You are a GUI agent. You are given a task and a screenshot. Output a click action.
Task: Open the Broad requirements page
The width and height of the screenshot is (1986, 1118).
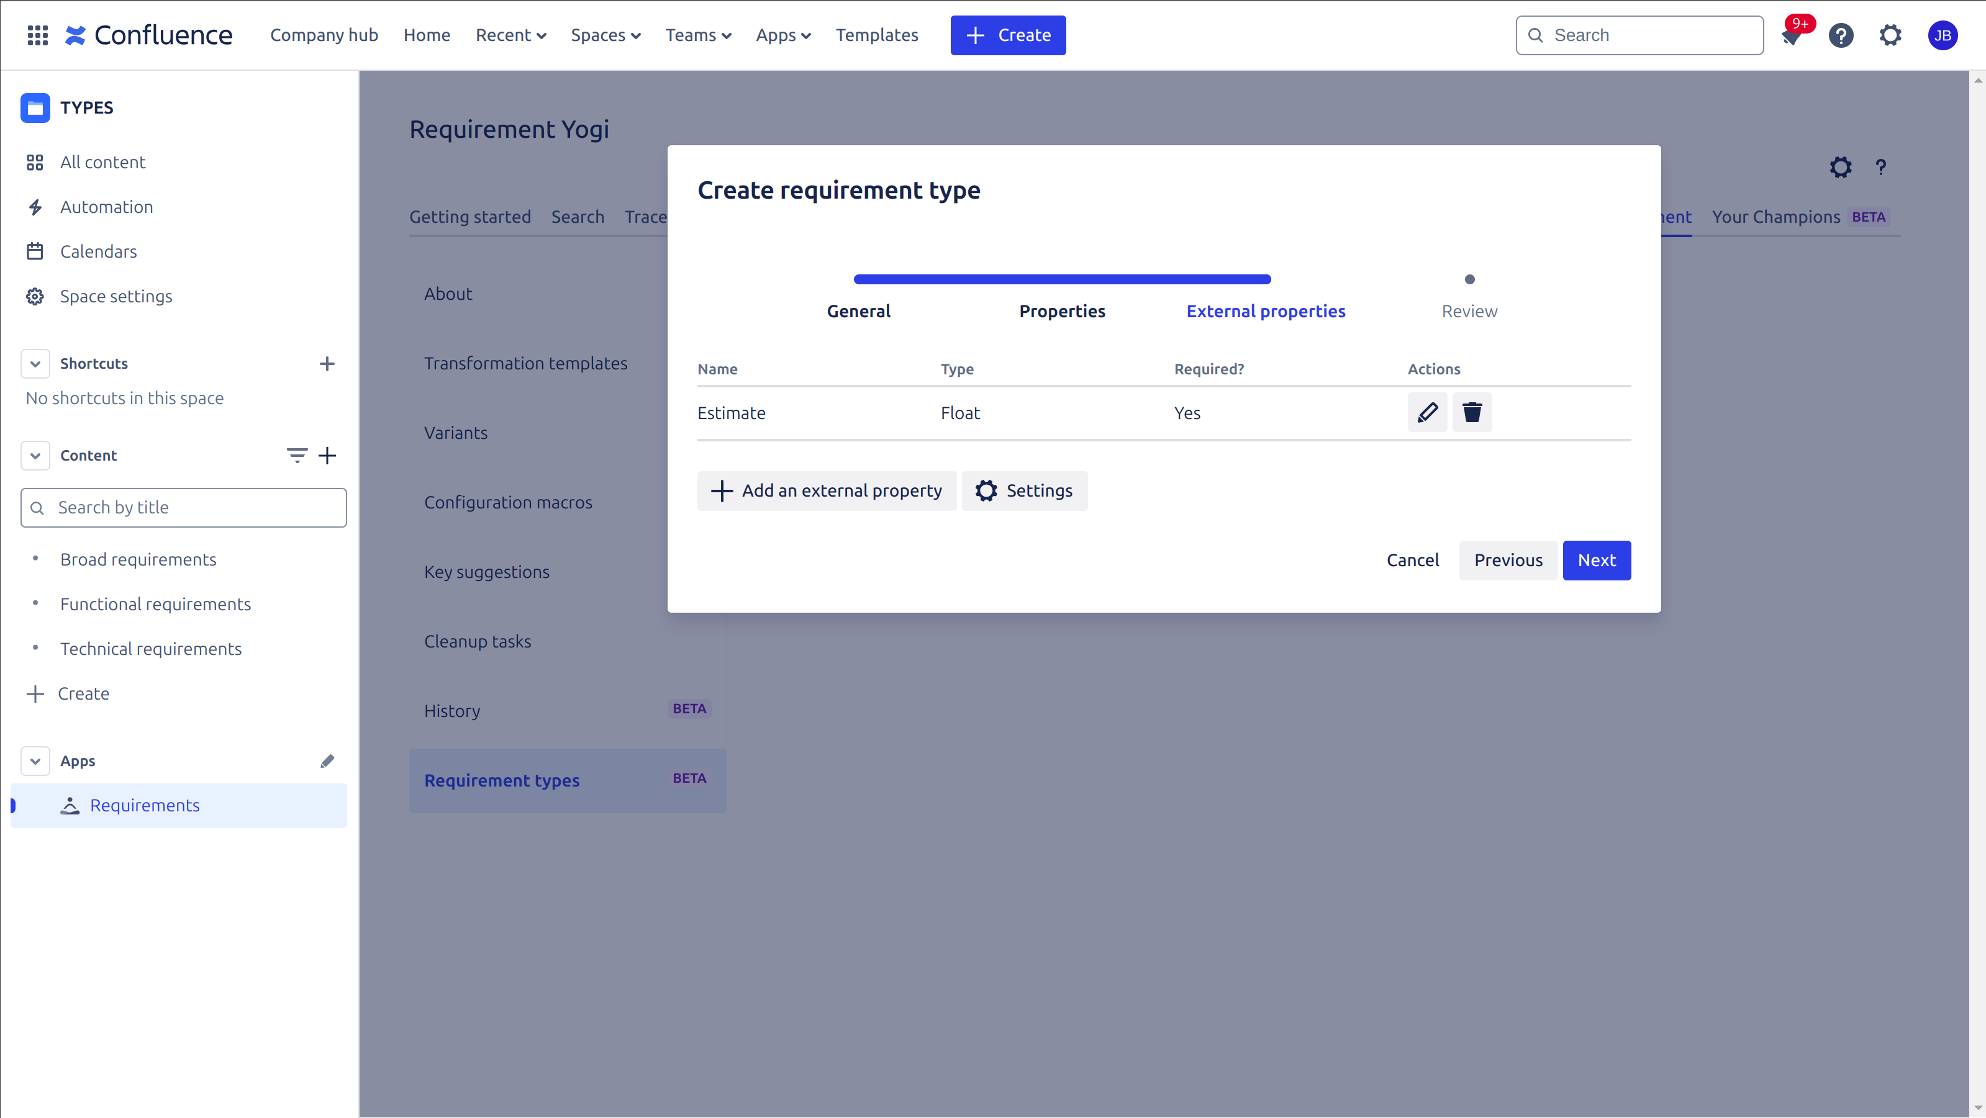(138, 559)
